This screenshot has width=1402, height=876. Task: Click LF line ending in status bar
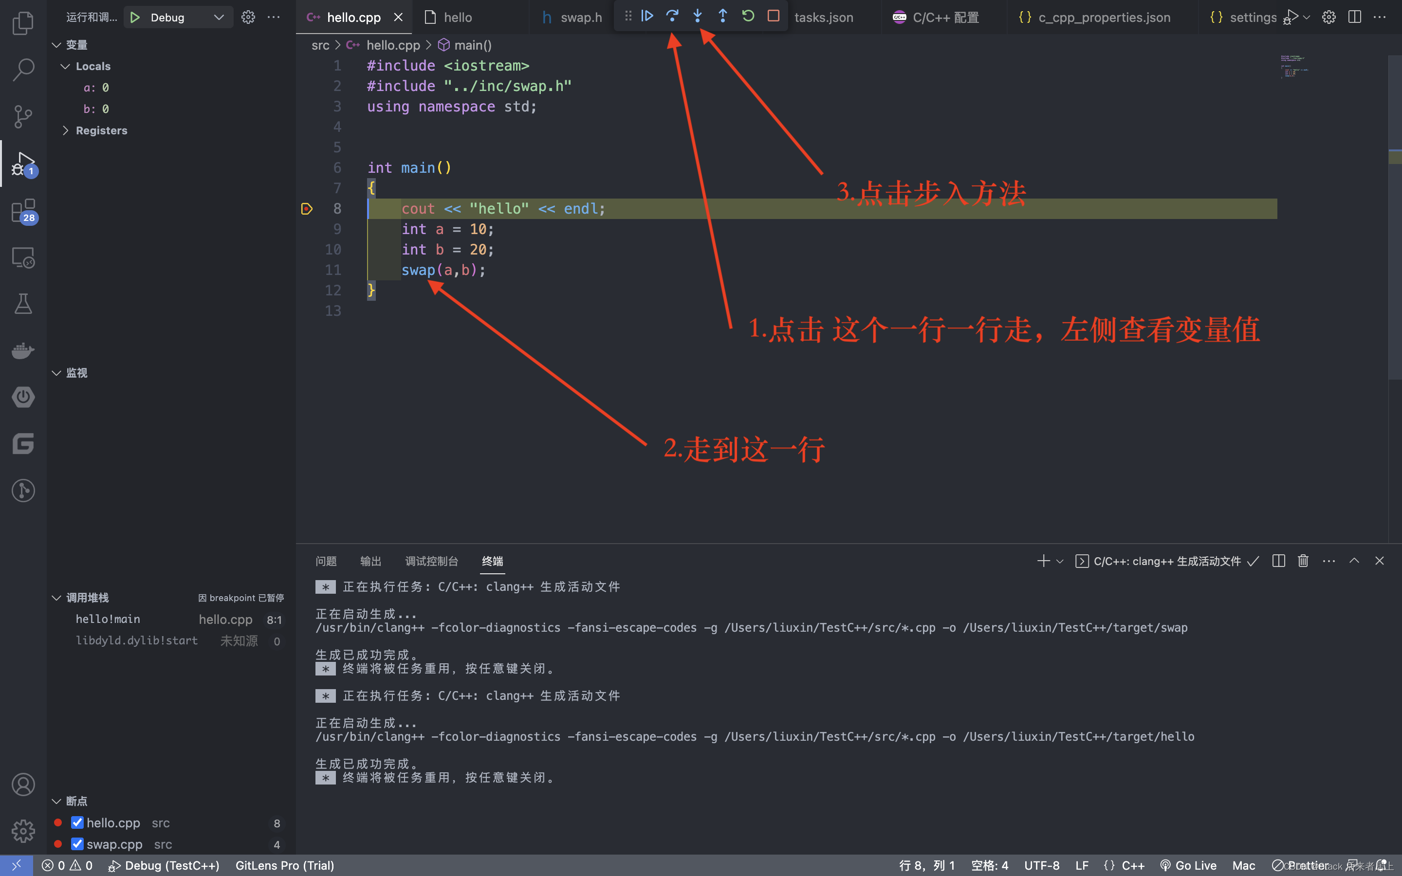(x=1082, y=865)
